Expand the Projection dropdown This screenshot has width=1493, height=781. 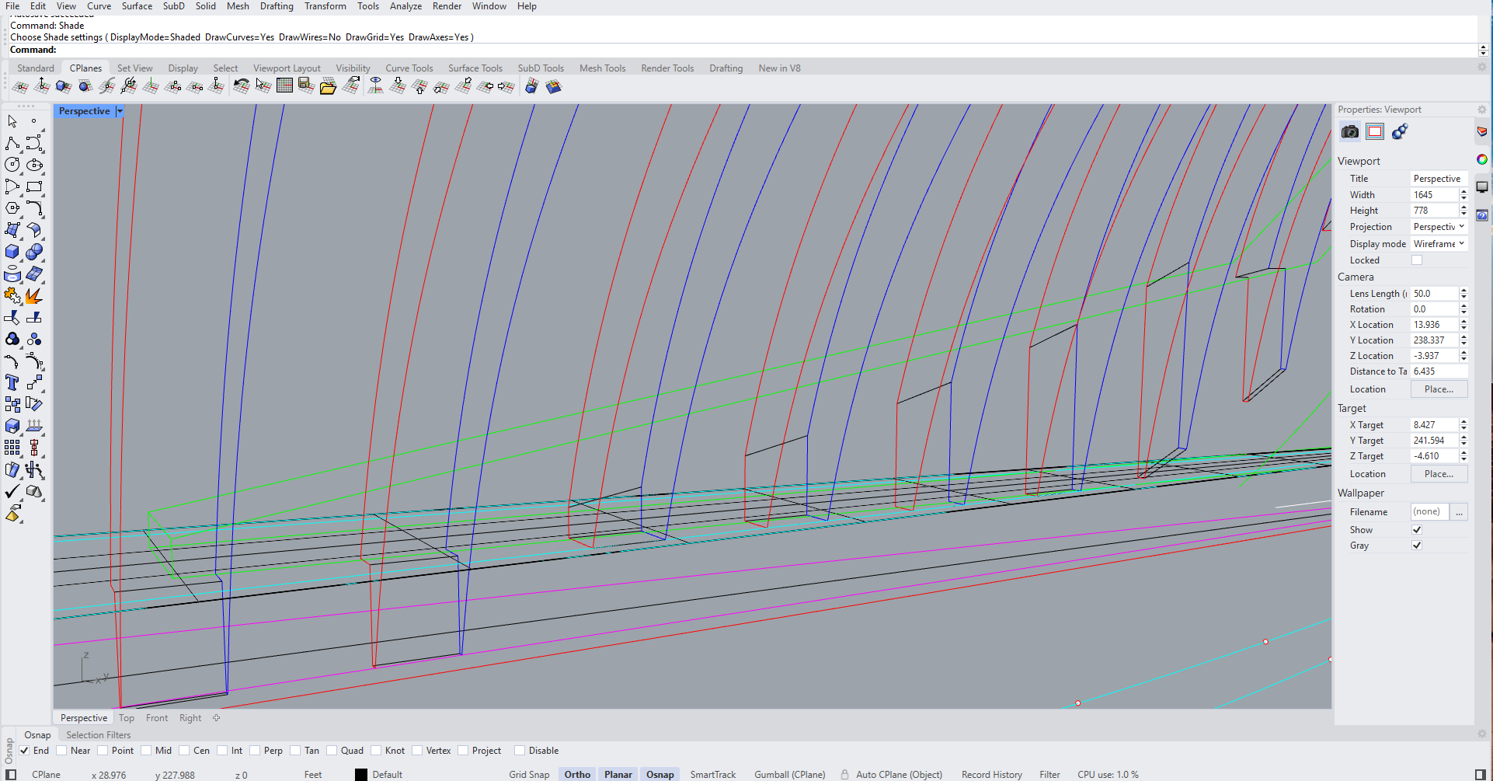[x=1438, y=227]
